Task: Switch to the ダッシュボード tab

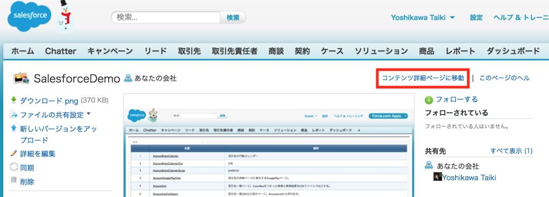Action: pos(513,51)
